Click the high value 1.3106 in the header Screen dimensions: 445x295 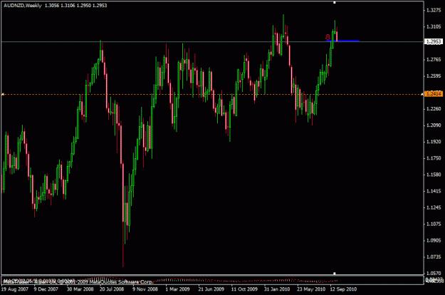pyautogui.click(x=68, y=6)
